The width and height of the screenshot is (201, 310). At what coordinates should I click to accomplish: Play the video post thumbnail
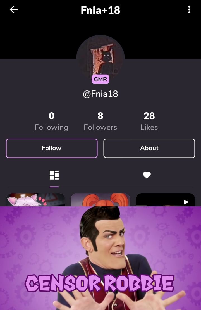(166, 200)
